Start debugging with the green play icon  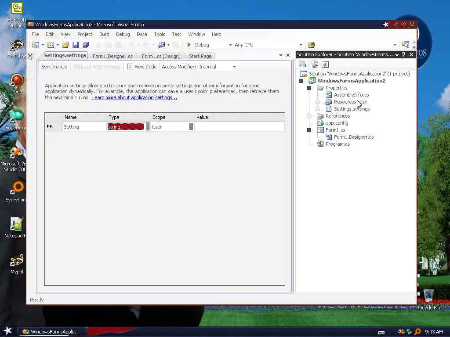pos(189,45)
